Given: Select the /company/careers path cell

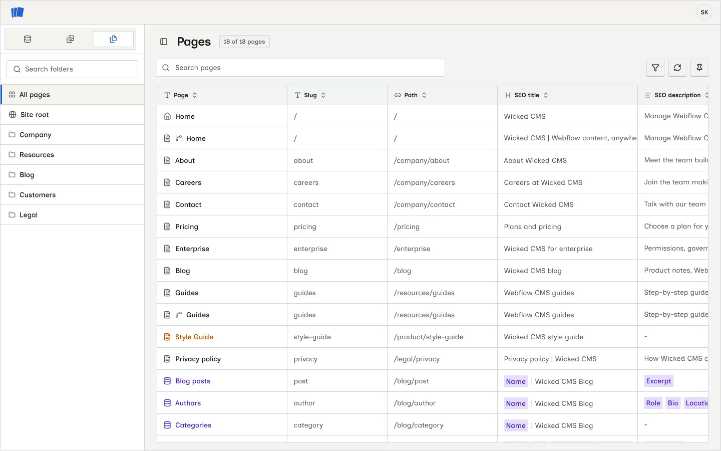Looking at the screenshot, I should coord(443,182).
